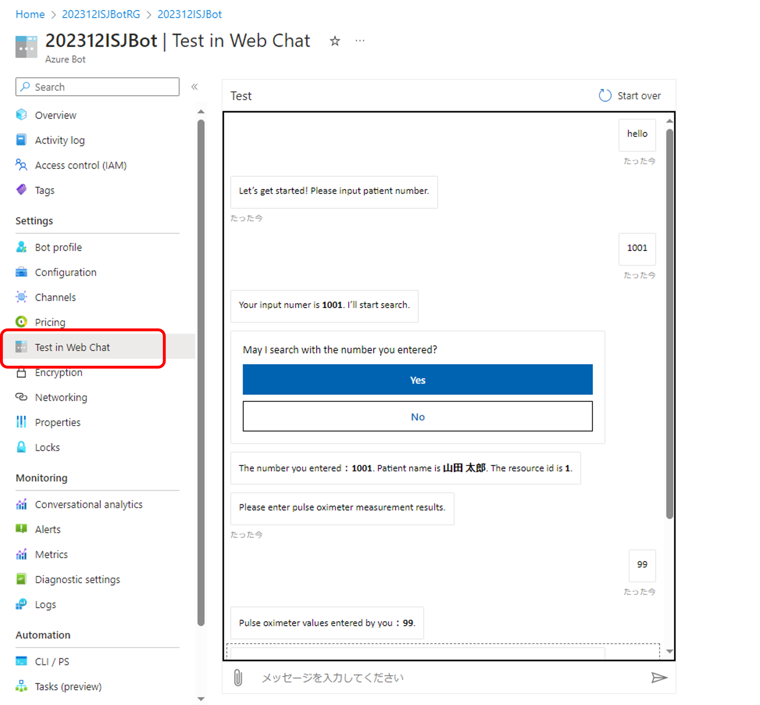Image resolution: width=760 pixels, height=705 pixels.
Task: Open the Pricing page icon
Action: pos(21,322)
